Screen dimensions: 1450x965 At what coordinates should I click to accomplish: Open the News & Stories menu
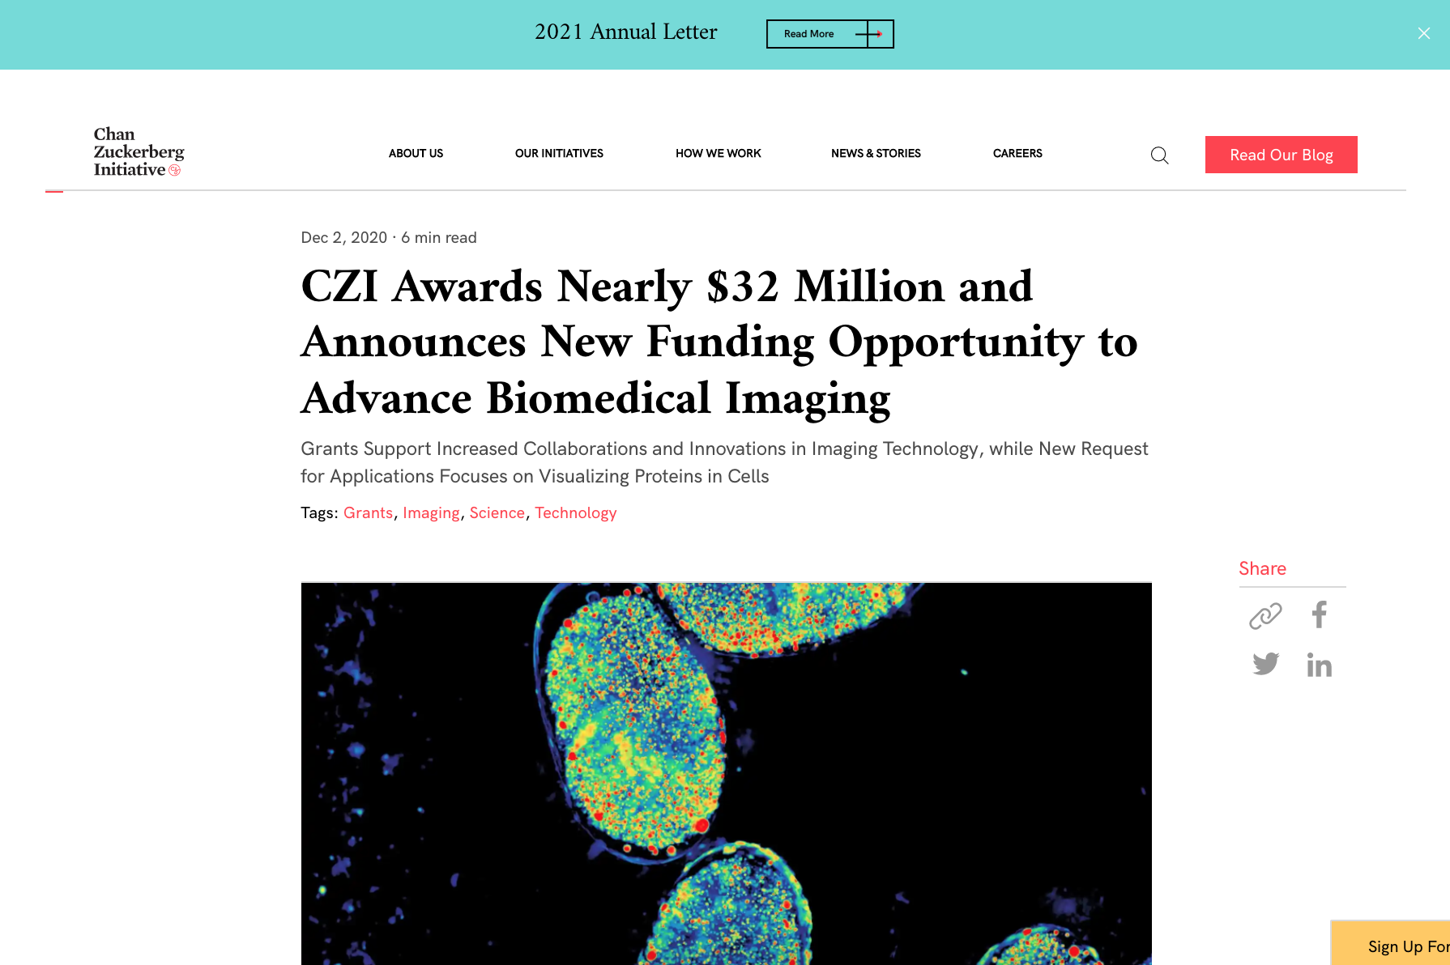[x=876, y=154]
